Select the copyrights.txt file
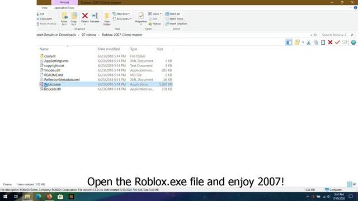 [x=54, y=66]
